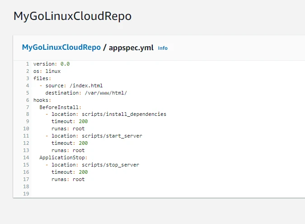
Task: Click line number 1 in gutter
Action: 27,64
